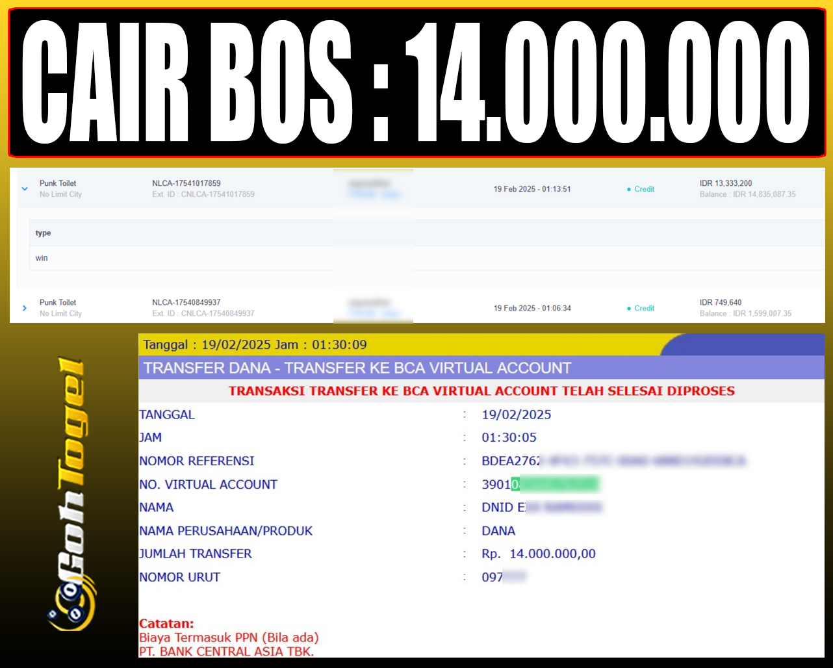Screen dimensions: 833x668
Task: Click the type column header
Action: tap(42, 233)
